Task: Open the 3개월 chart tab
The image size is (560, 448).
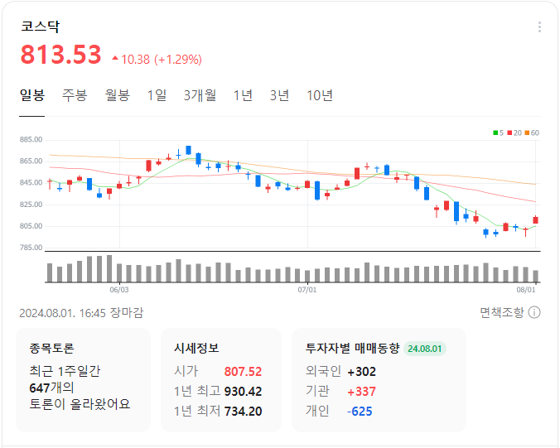Action: [200, 95]
